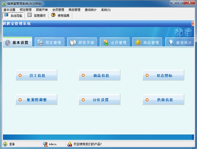Click the 信息操作 window icon
Screen dimensions: 197x149
coord(30,15)
